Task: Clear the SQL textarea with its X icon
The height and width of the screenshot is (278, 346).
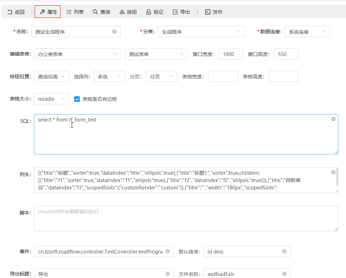Action: click(x=333, y=119)
